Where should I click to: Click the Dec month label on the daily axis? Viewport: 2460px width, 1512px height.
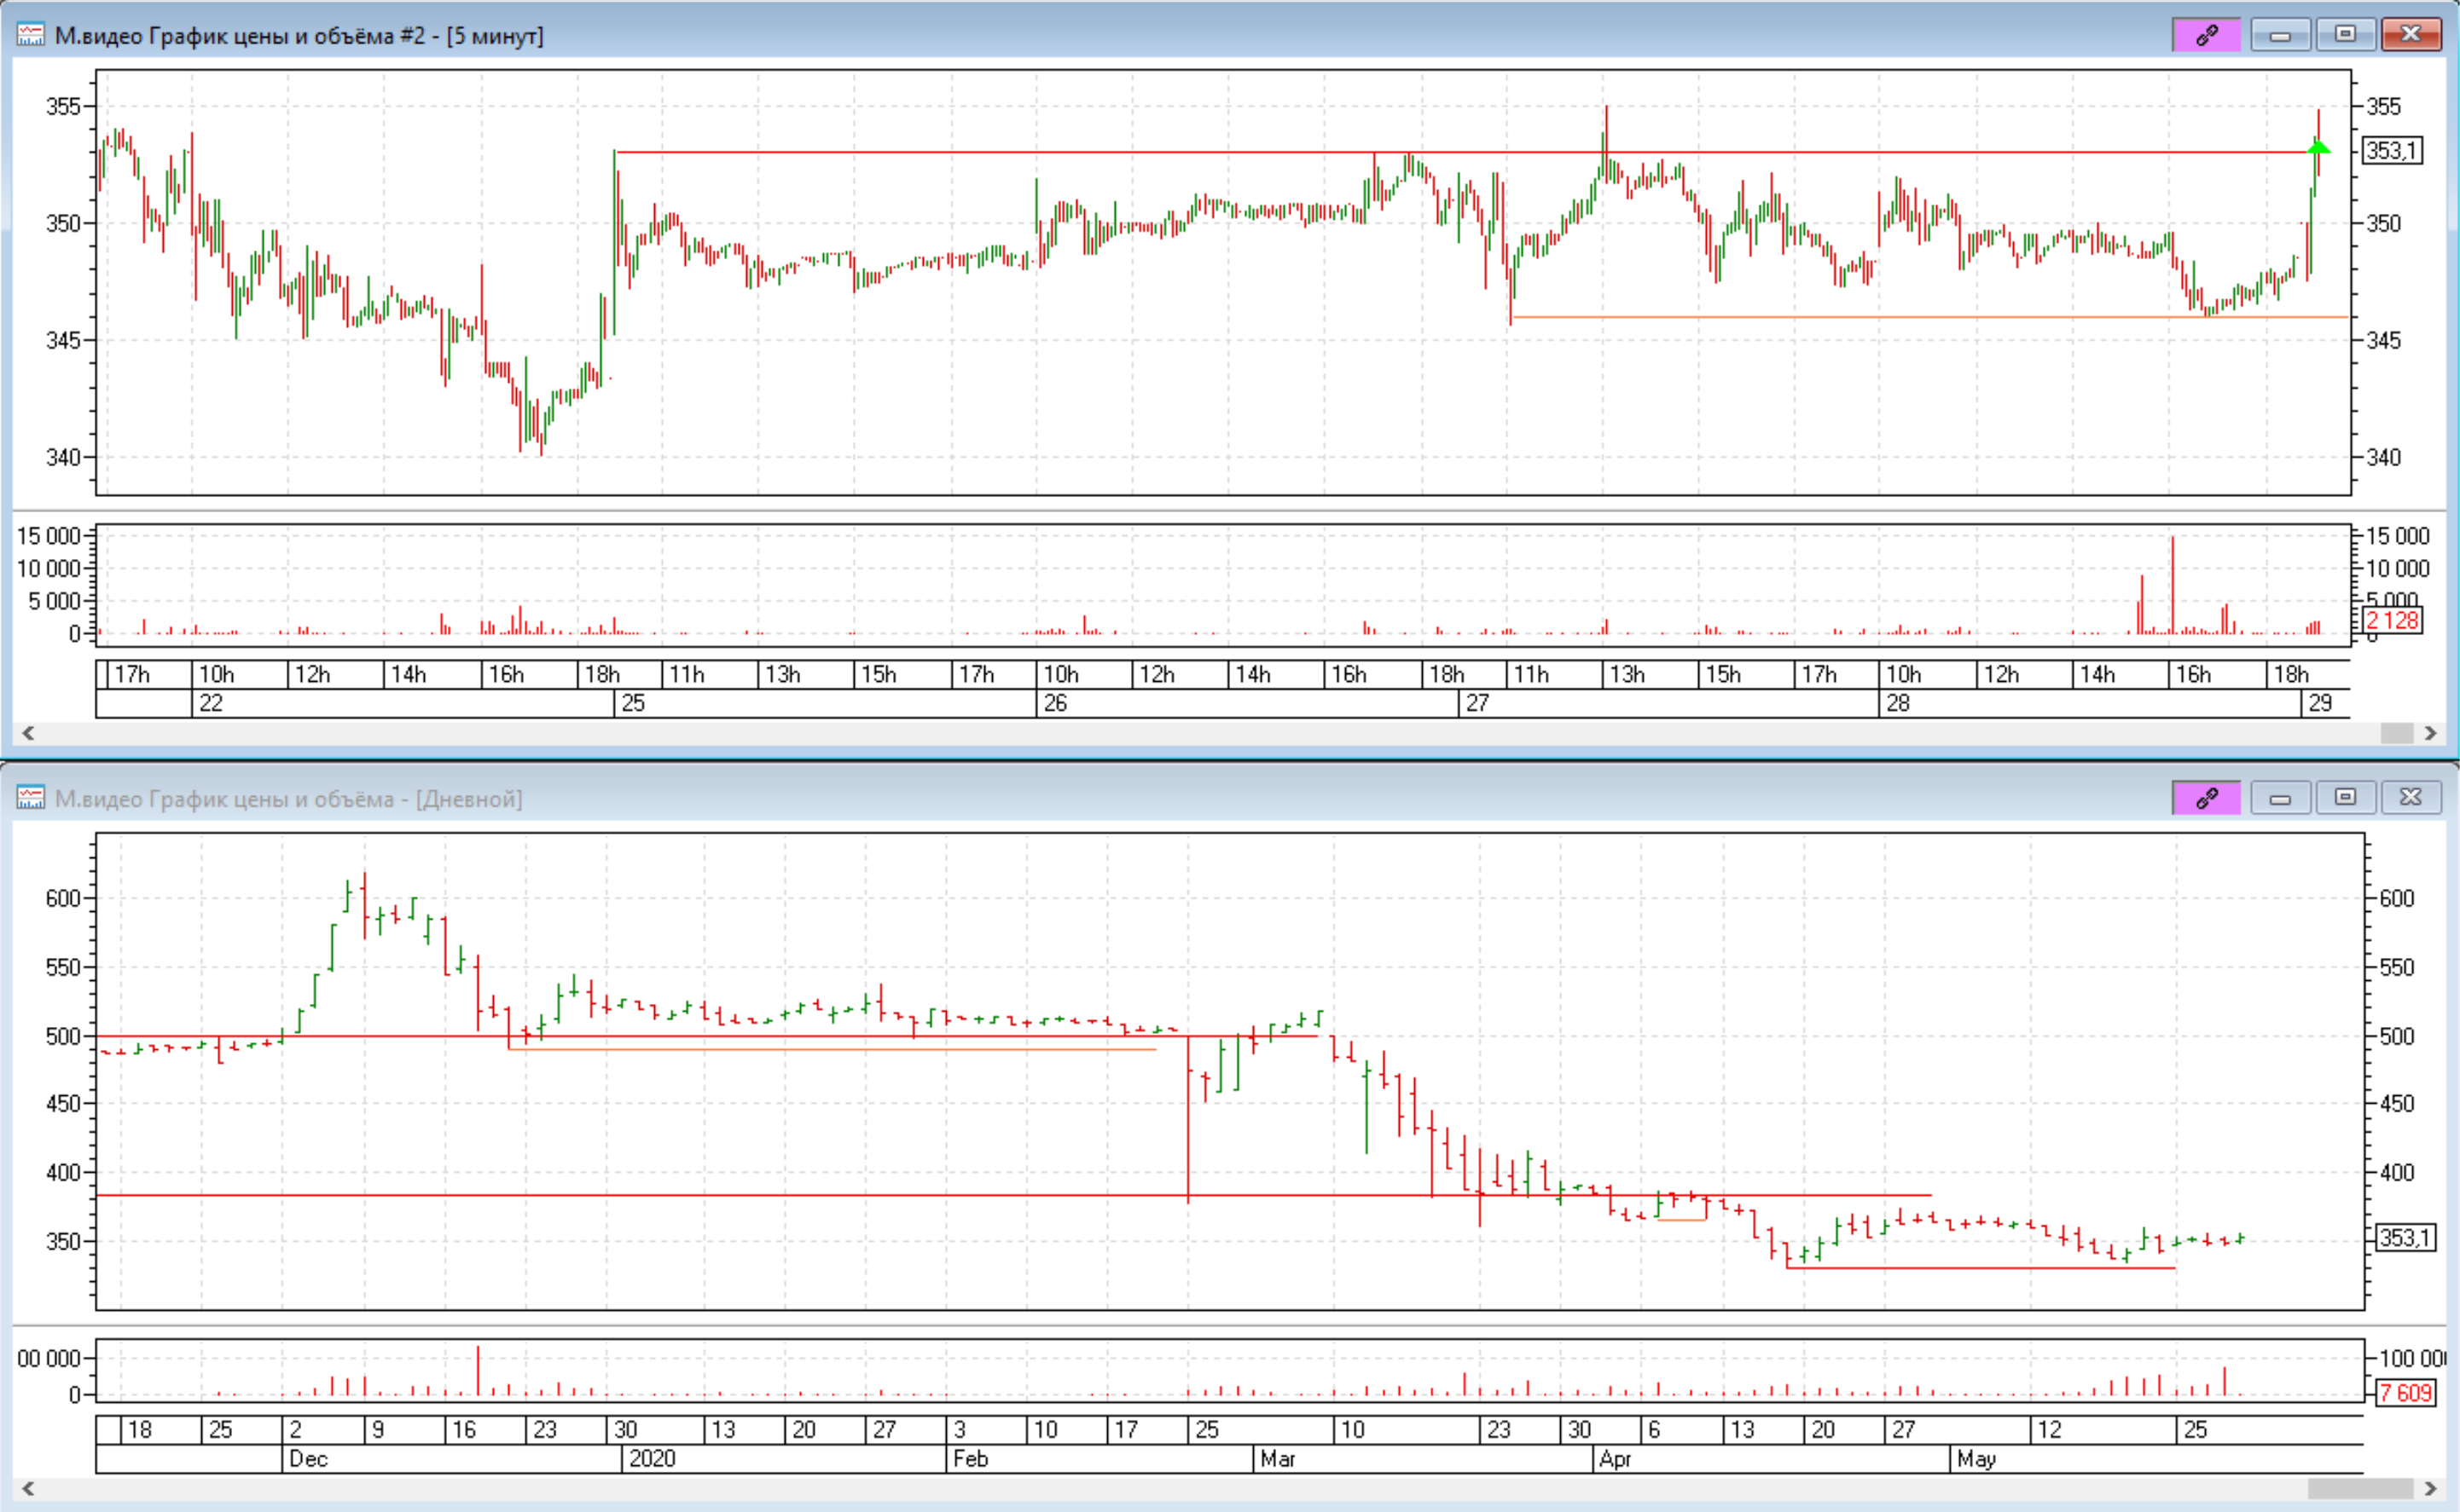click(308, 1459)
